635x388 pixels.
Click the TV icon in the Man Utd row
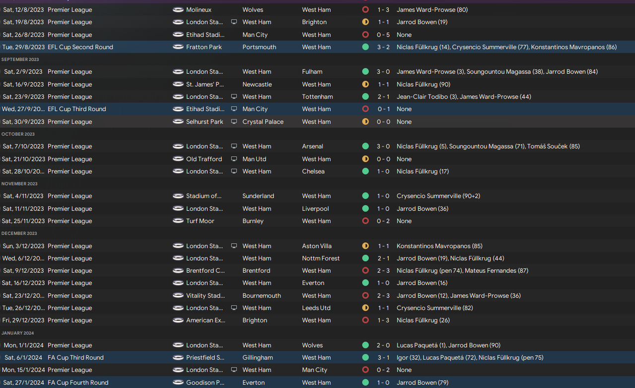[x=234, y=159]
